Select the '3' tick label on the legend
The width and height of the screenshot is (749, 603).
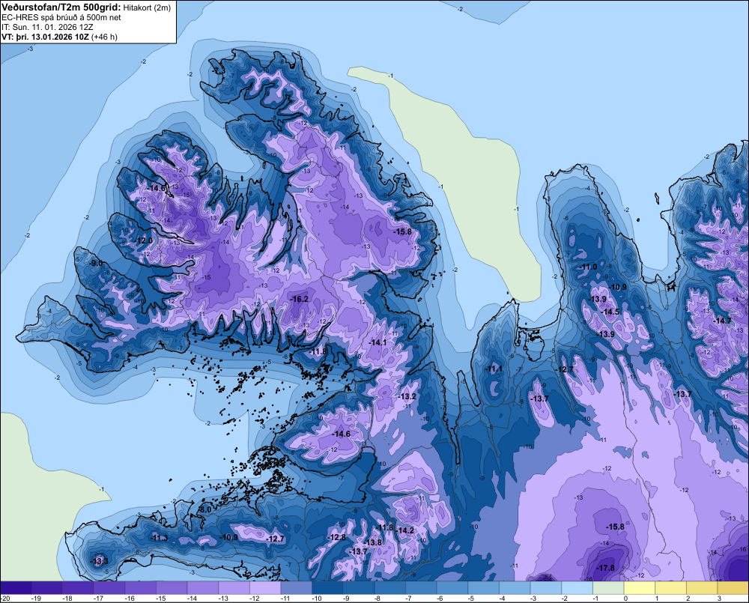pos(719,599)
